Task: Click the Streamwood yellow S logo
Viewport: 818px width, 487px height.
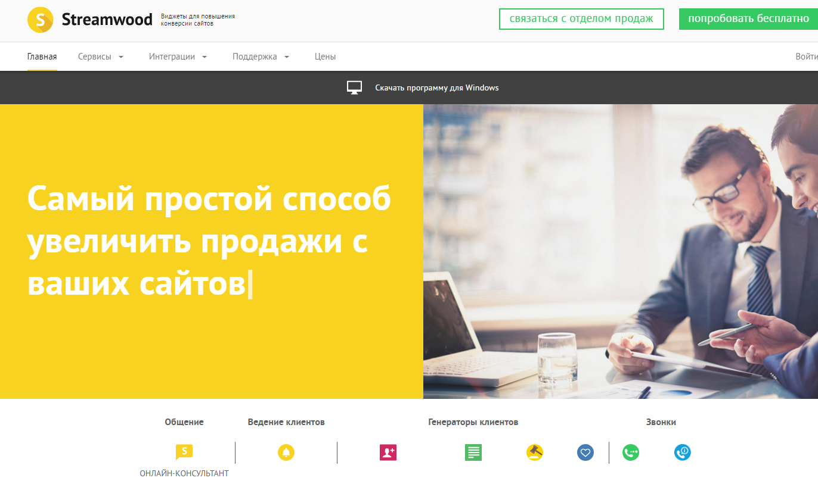Action: 40,20
